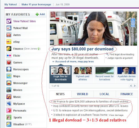Click the large woman photo story image
This screenshot has width=139, height=128.
coord(93,28)
